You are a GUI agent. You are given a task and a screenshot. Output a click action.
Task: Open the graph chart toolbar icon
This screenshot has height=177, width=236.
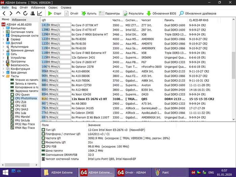[40, 13]
